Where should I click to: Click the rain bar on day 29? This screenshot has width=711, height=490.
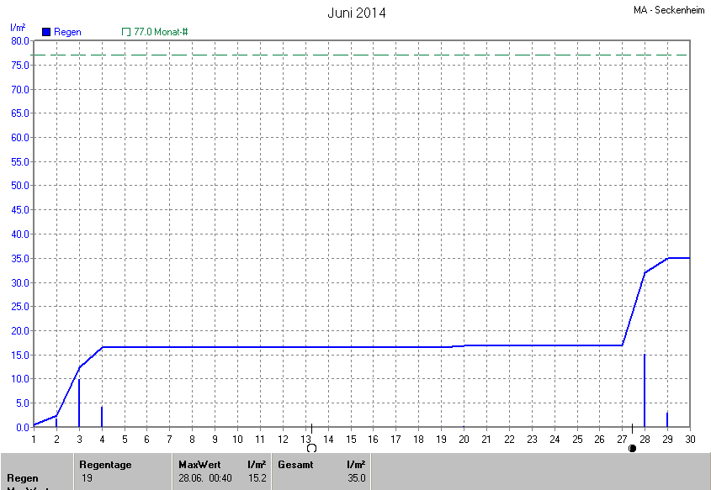(x=667, y=419)
